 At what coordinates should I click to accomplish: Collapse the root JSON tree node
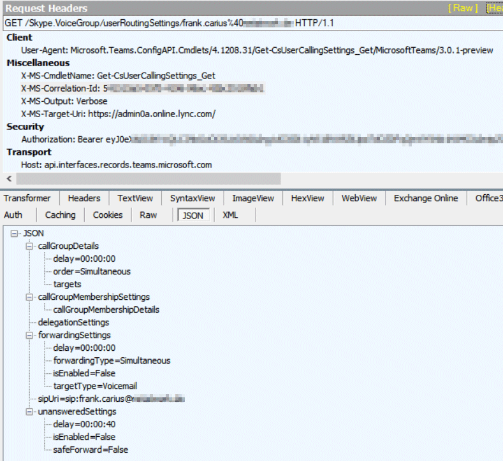point(15,234)
